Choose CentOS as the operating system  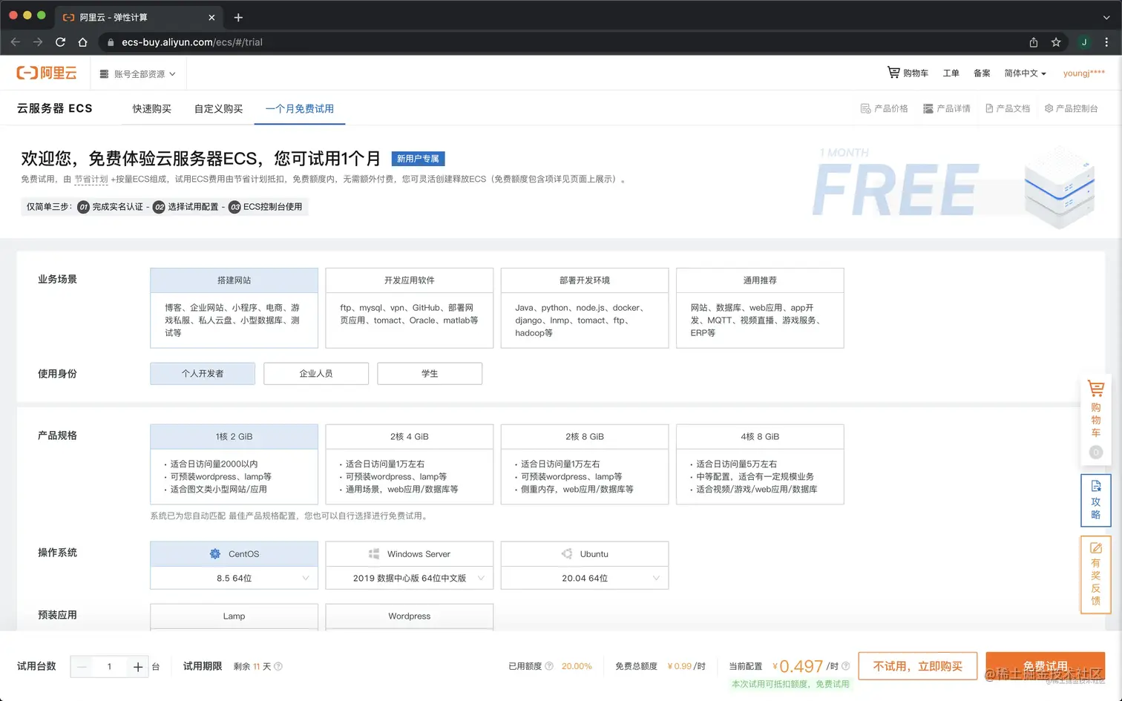pyautogui.click(x=234, y=554)
